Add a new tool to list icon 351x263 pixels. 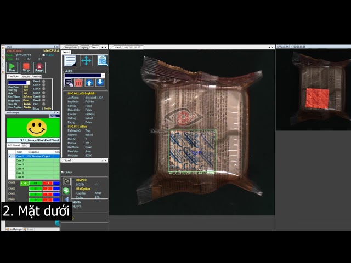point(69,83)
